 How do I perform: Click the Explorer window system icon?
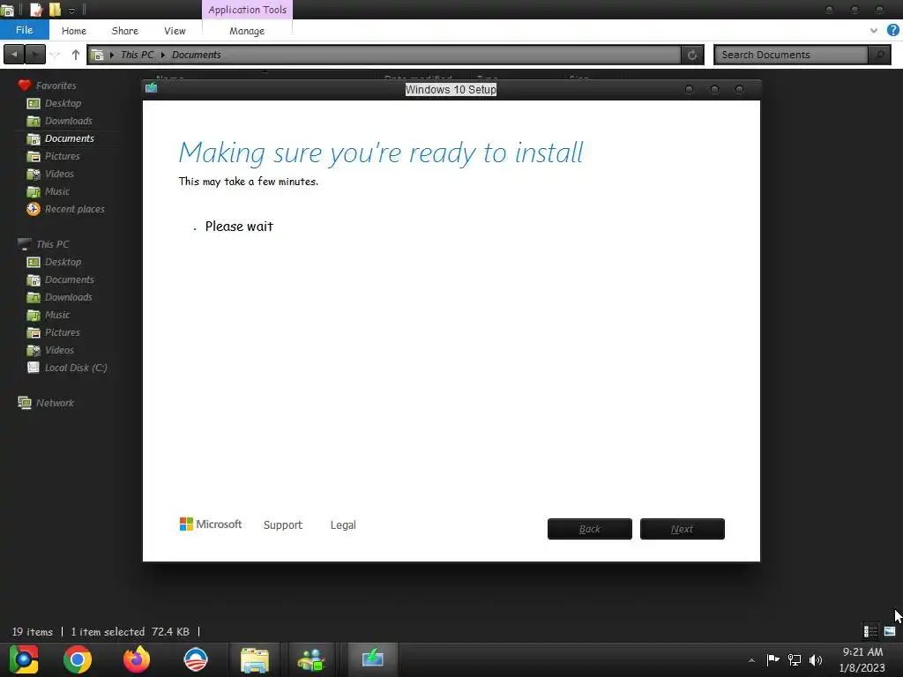tap(7, 10)
